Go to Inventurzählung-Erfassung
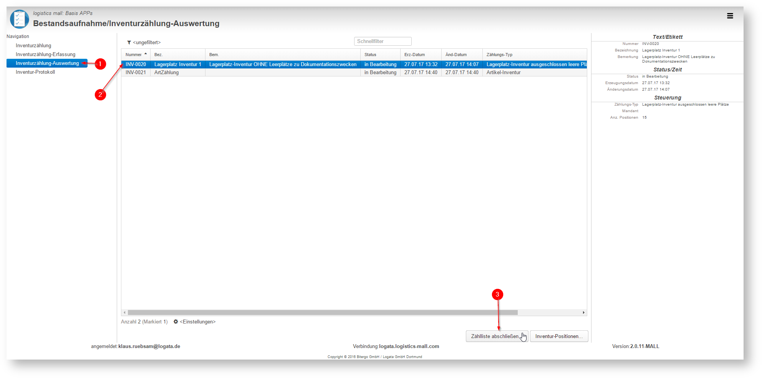This screenshot has height=378, width=762. (45, 55)
